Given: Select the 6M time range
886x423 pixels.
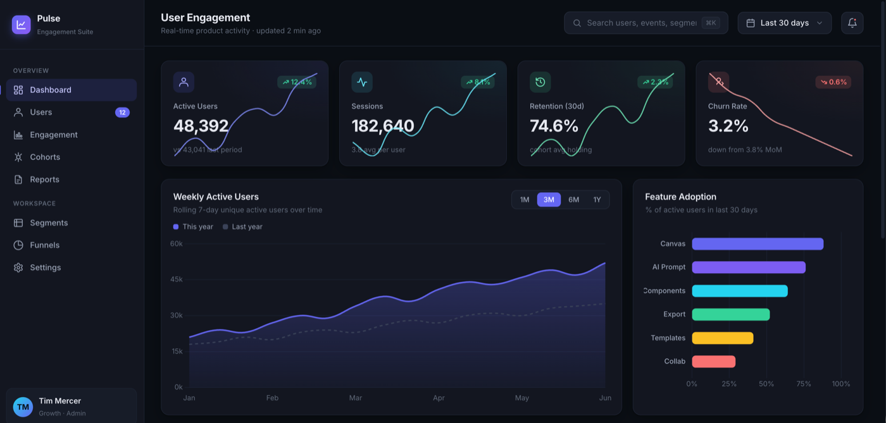Looking at the screenshot, I should click(x=573, y=200).
